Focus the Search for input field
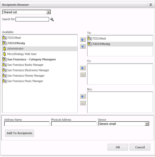The width and height of the screenshot is (155, 157). 32,19
